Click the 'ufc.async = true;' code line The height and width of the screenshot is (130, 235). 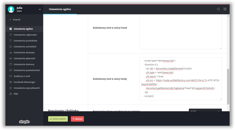click(155, 76)
